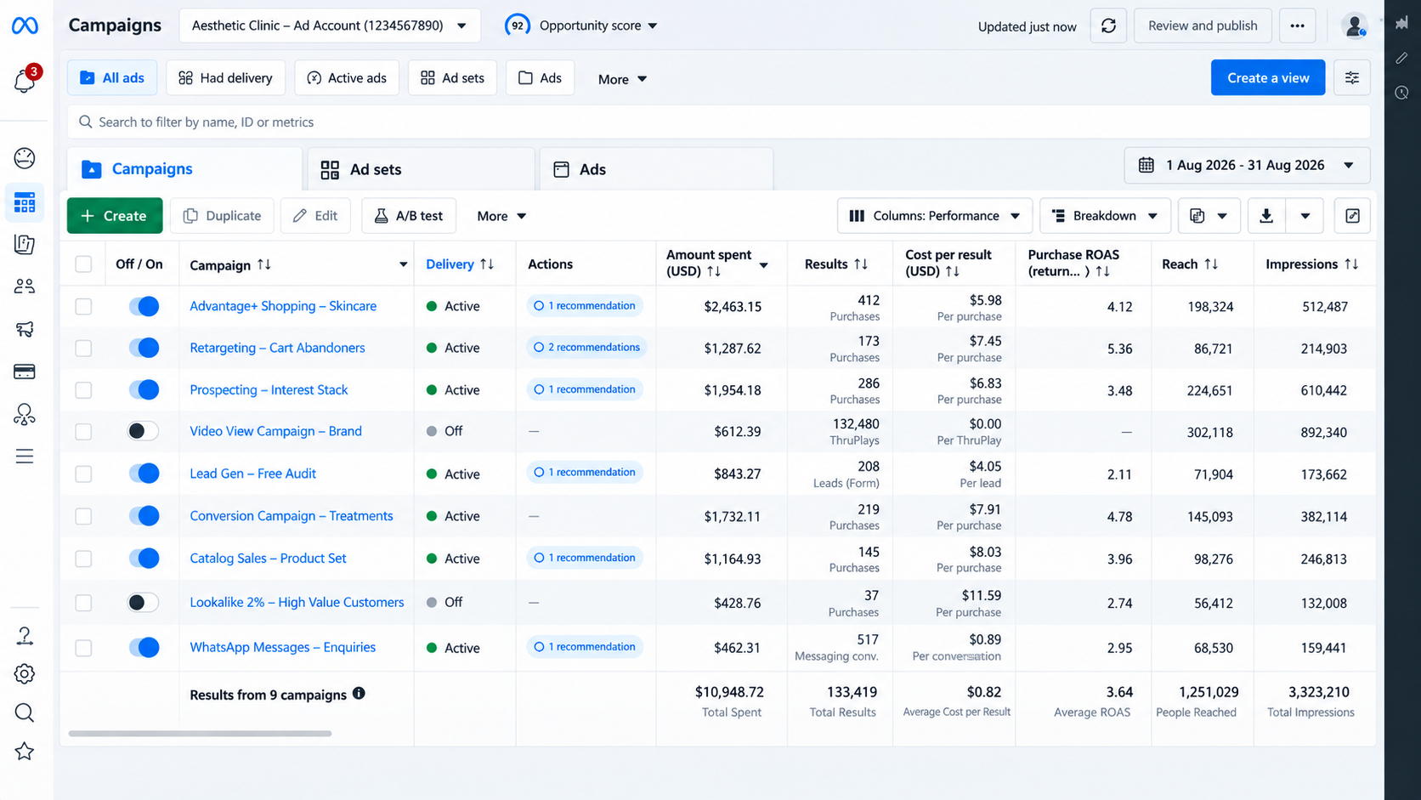Select the Active ads view
The width and height of the screenshot is (1421, 800).
[347, 77]
